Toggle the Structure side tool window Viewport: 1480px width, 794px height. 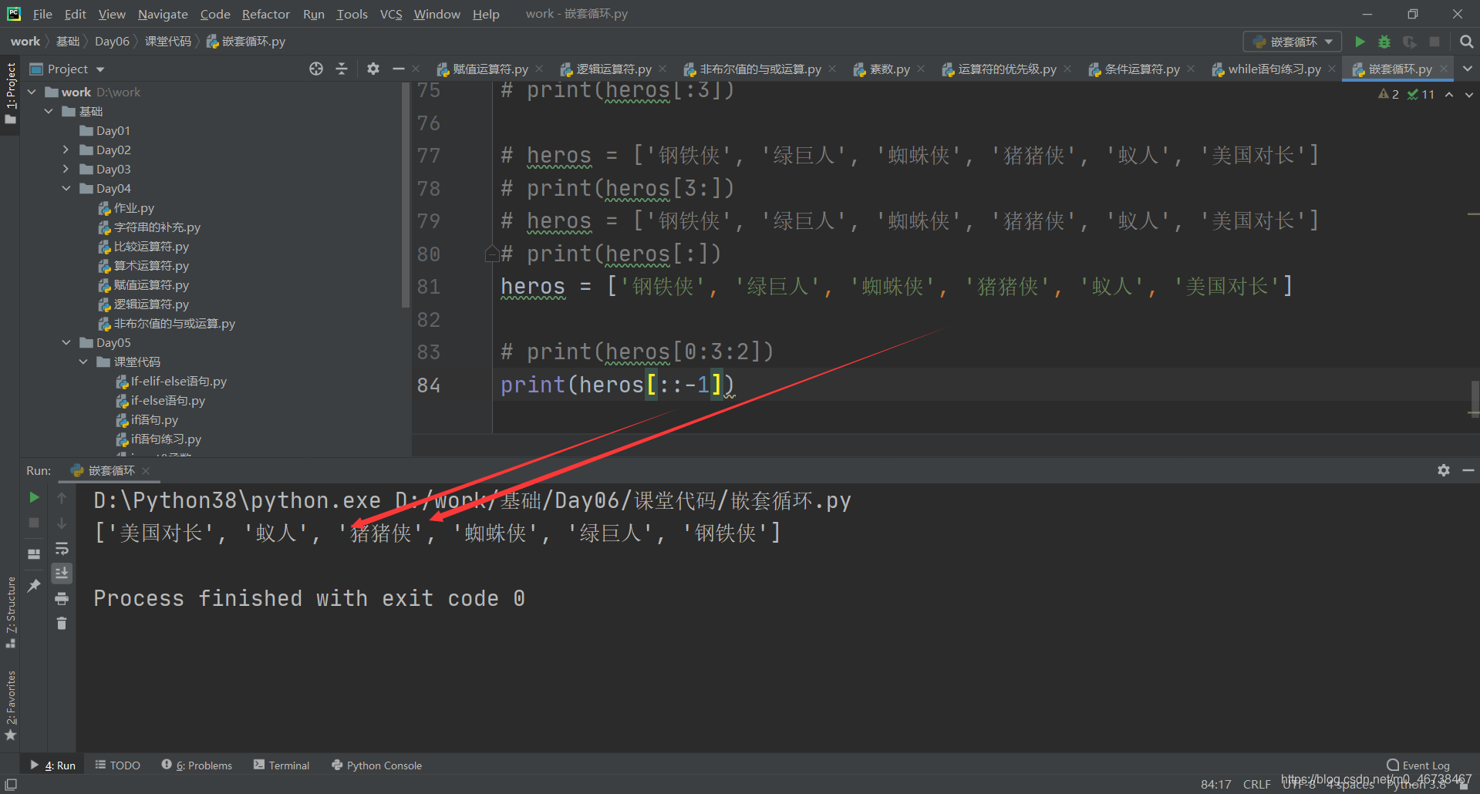[11, 611]
